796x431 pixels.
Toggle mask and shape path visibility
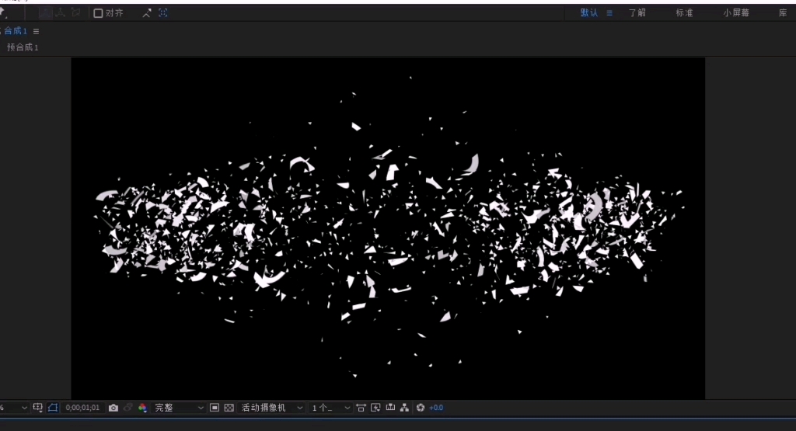click(x=53, y=408)
